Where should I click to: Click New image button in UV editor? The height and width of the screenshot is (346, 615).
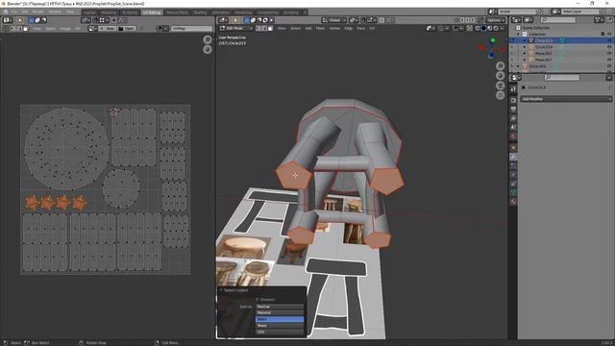[107, 28]
